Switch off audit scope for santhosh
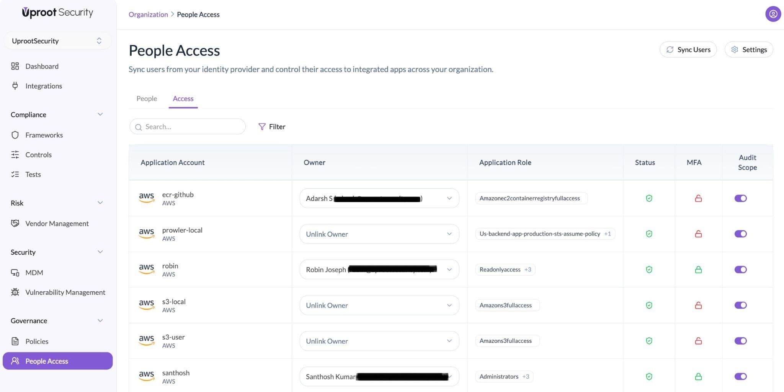 coord(740,376)
